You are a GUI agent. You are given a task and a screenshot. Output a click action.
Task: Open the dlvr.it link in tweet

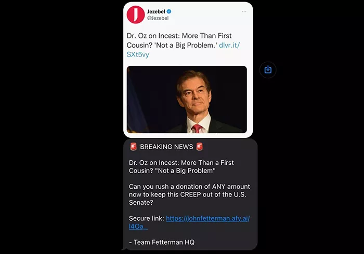point(229,45)
